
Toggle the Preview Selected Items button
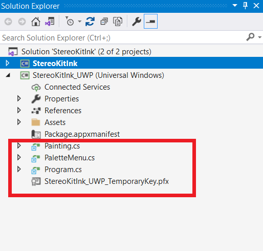150,22
